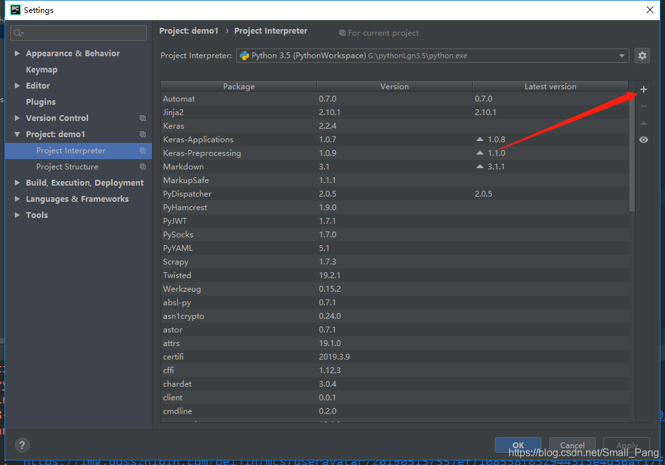This screenshot has height=465, width=665.
Task: Click the help question mark button
Action: [x=22, y=445]
